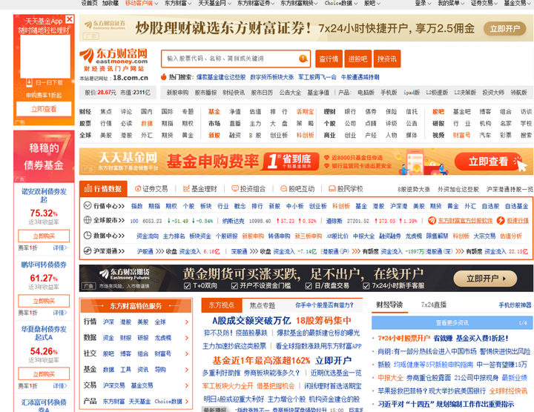The image size is (534, 412).
Task: Click the 查看更多资讯 blue bar
Action: coord(452,322)
